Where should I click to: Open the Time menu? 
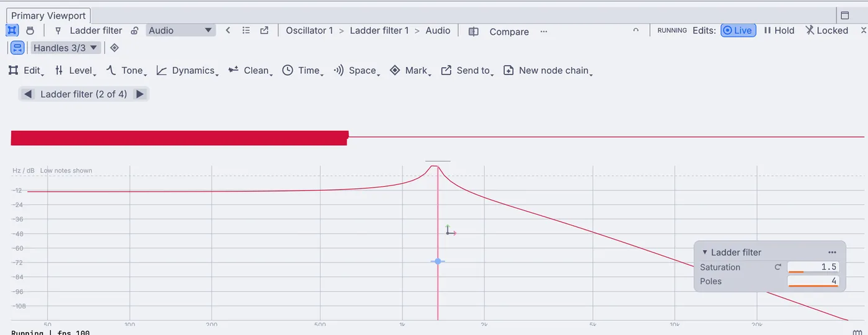303,71
